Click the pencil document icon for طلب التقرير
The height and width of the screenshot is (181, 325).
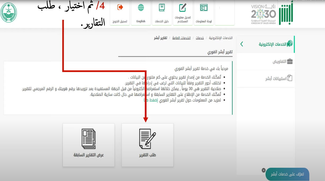click(x=147, y=139)
